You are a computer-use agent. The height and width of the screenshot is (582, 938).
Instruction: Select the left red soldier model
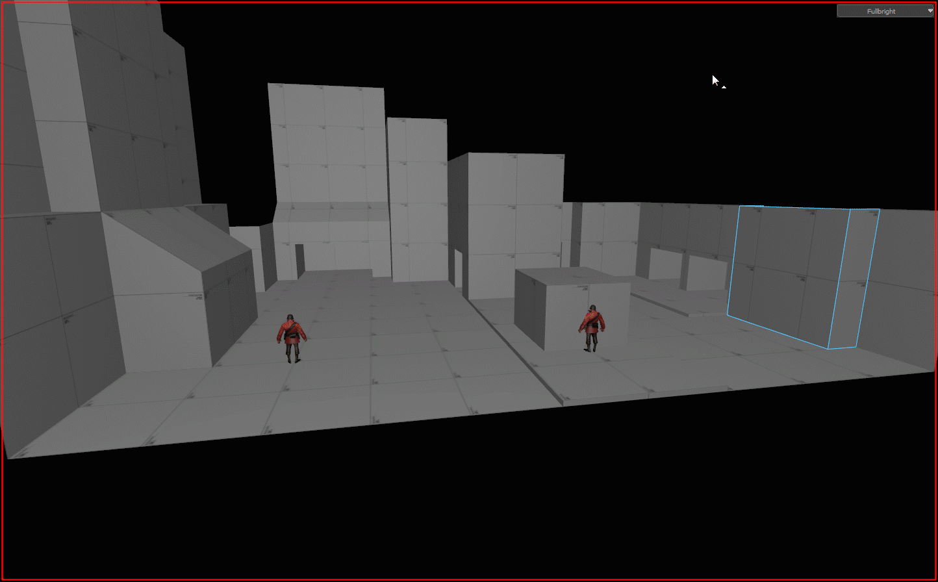(291, 336)
